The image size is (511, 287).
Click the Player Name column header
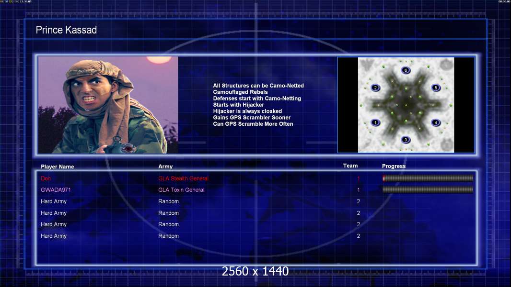tap(58, 166)
